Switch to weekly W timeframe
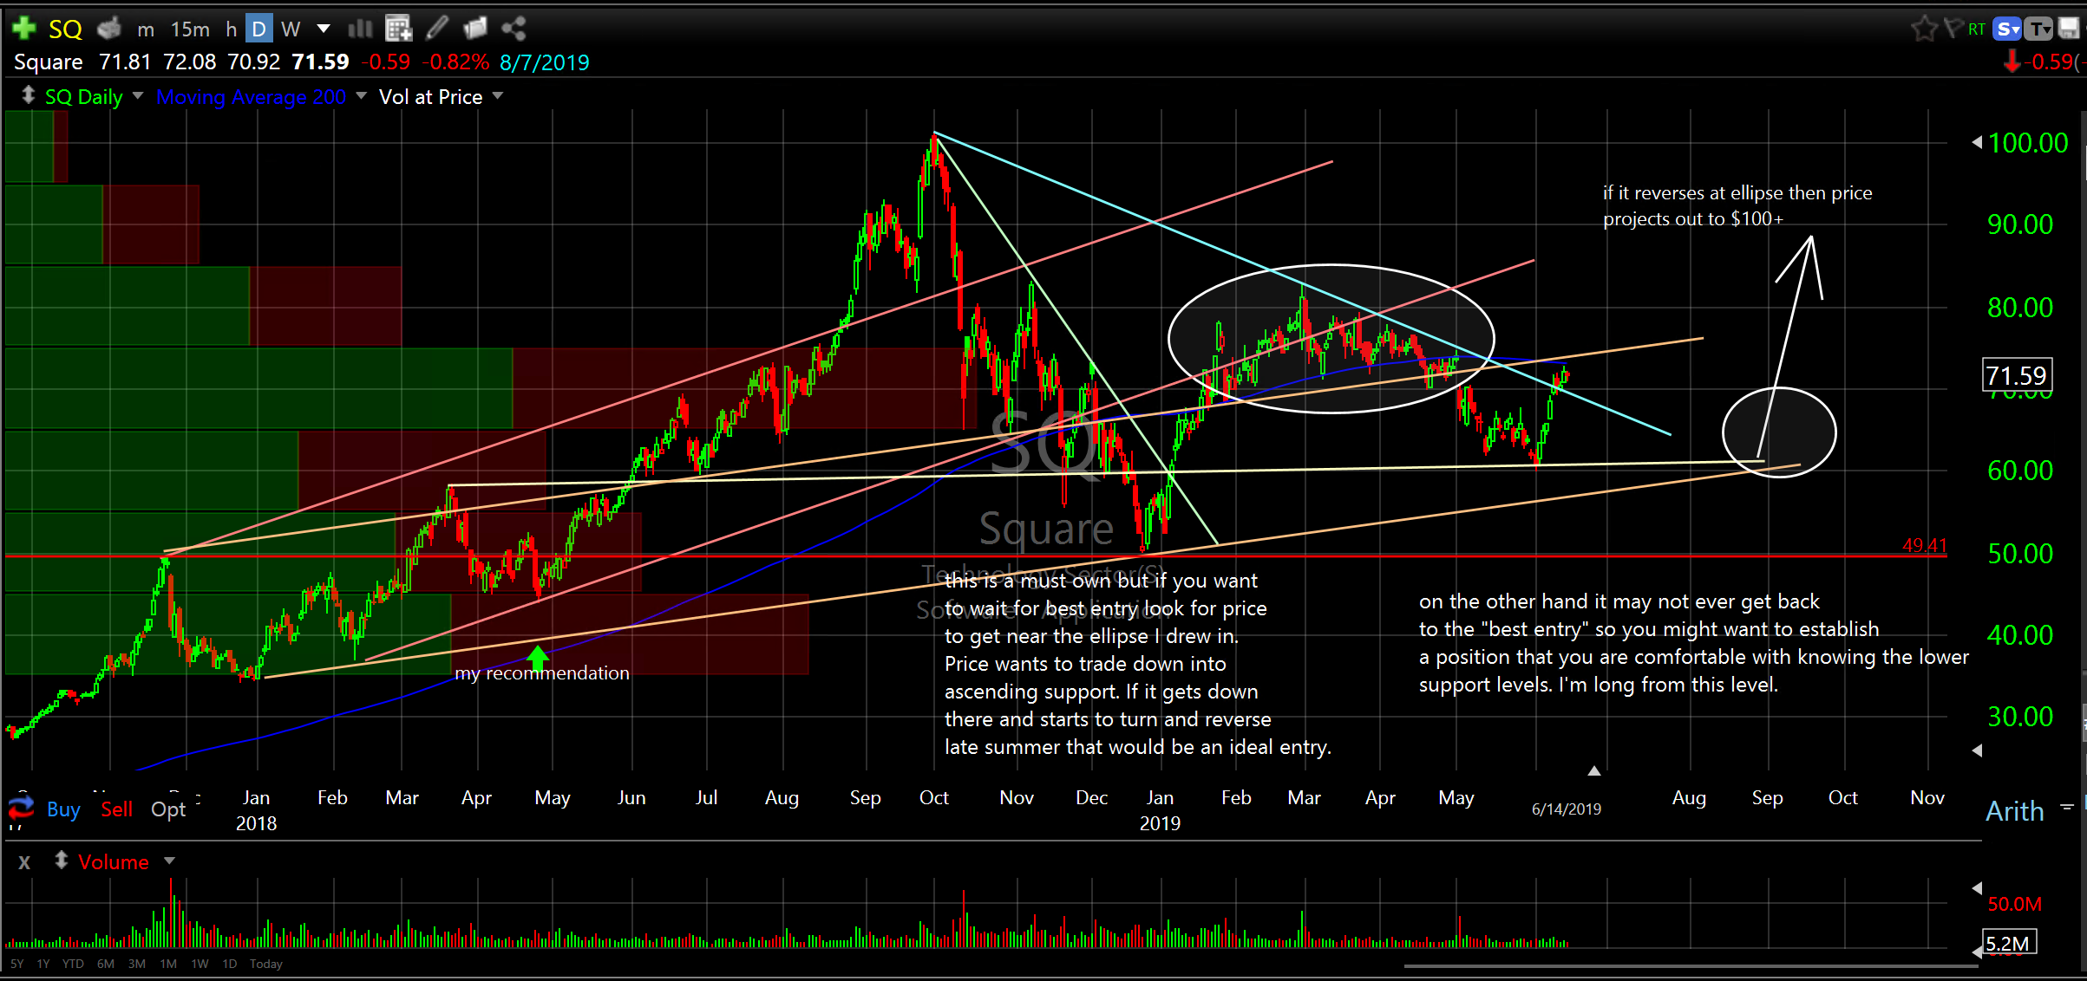Image resolution: width=2087 pixels, height=981 pixels. pos(291,29)
